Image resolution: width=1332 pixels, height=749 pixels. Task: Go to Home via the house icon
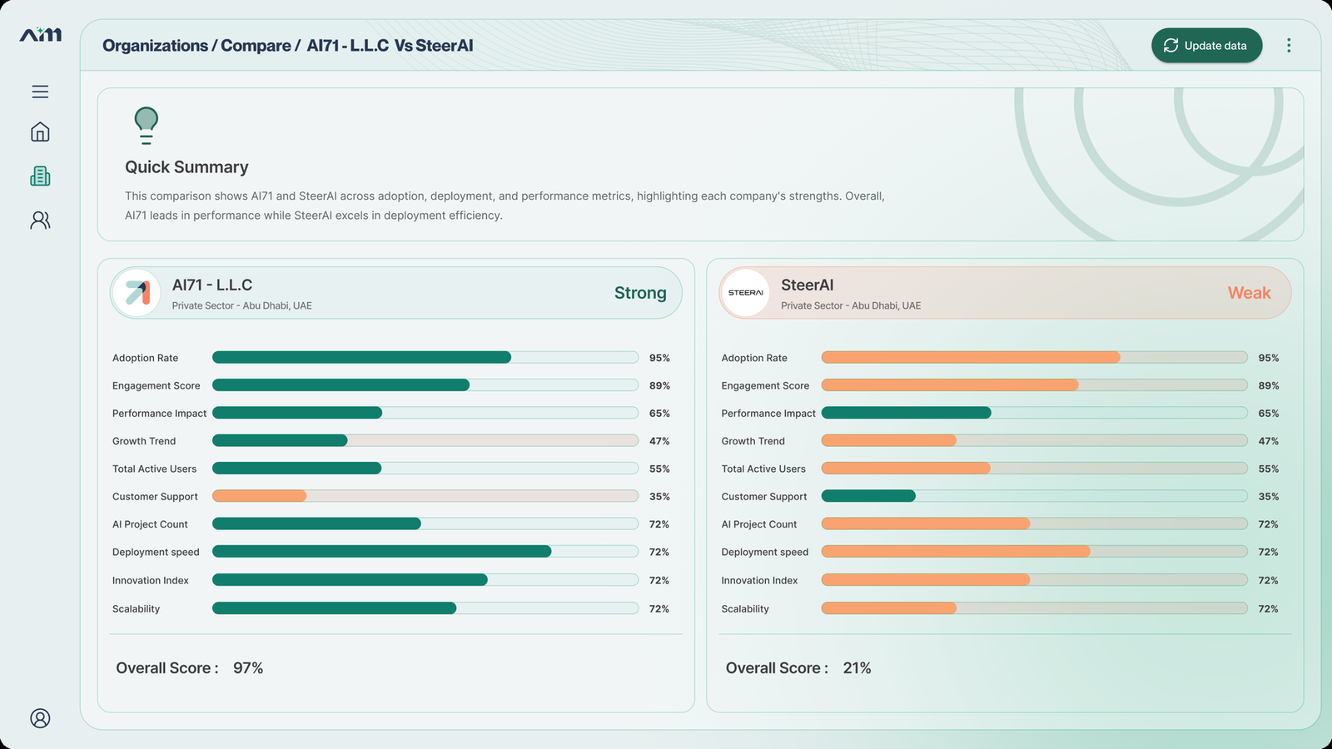pos(40,131)
